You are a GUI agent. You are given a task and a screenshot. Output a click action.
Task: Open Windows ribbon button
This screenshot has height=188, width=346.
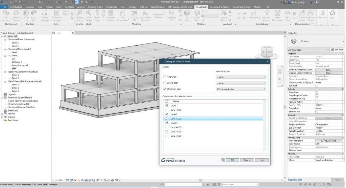tap(322, 15)
